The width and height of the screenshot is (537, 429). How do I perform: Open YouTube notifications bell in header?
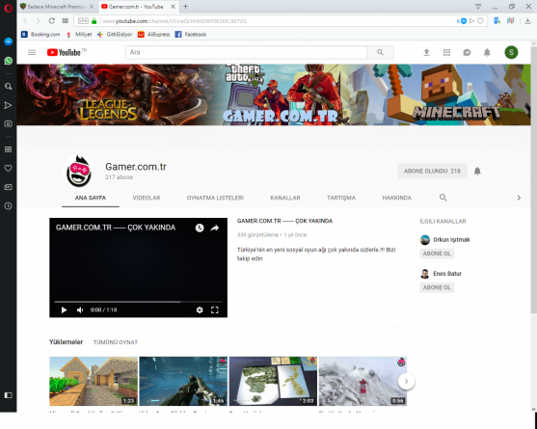[487, 52]
